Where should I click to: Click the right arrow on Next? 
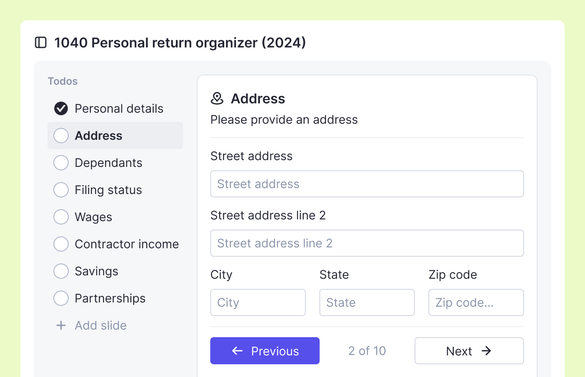tap(486, 351)
